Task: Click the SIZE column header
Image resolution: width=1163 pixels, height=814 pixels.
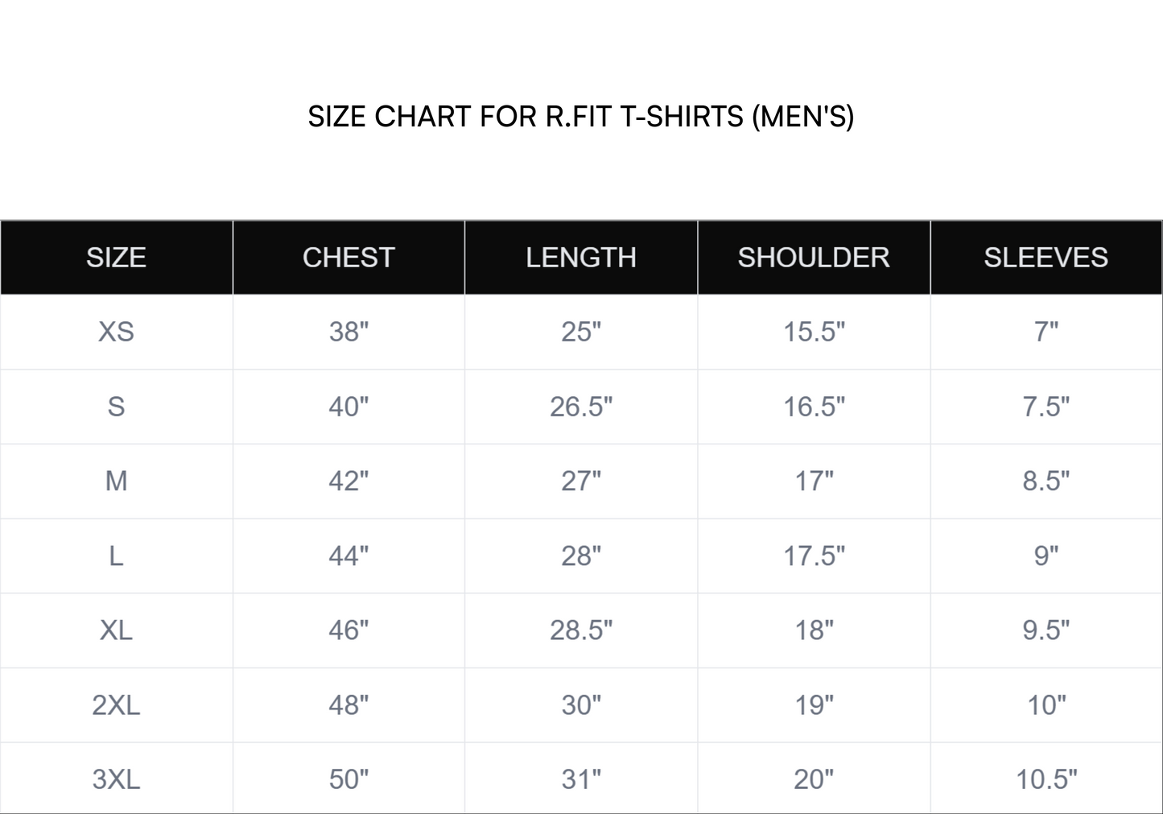Action: [116, 258]
